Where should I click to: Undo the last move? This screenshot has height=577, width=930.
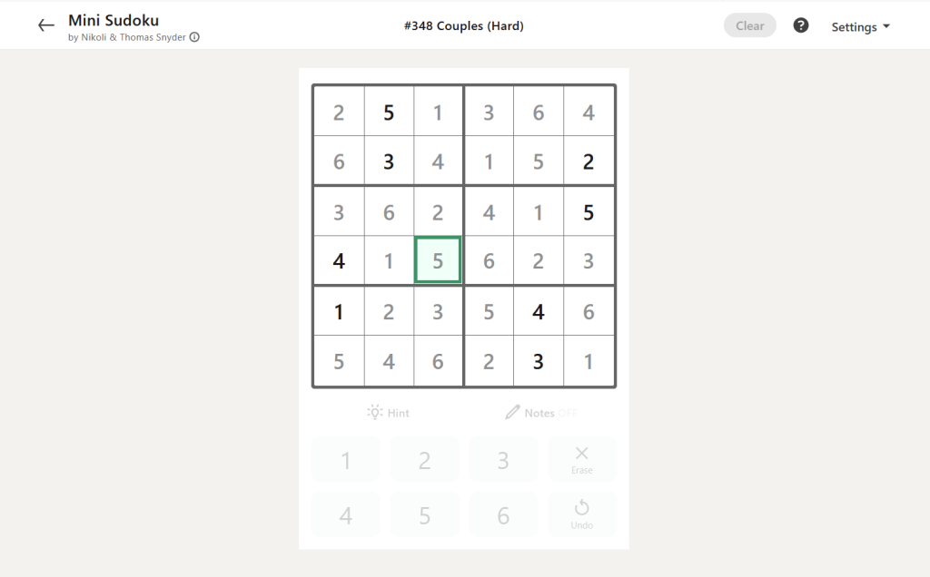[582, 514]
